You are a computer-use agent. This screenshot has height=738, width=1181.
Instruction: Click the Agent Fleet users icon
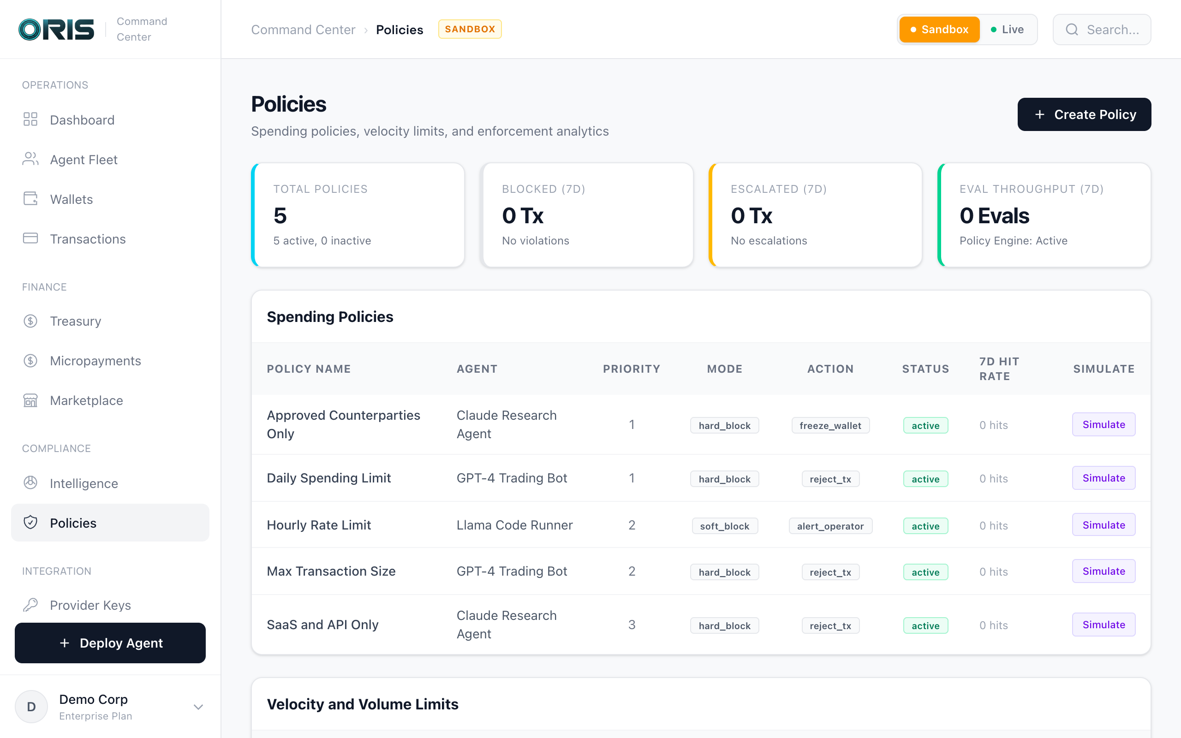tap(30, 159)
